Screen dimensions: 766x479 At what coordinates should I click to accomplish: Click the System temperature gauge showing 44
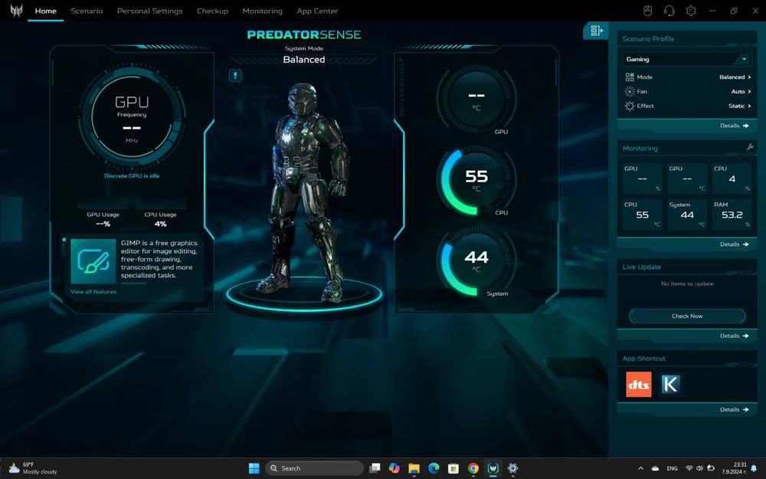click(x=476, y=261)
